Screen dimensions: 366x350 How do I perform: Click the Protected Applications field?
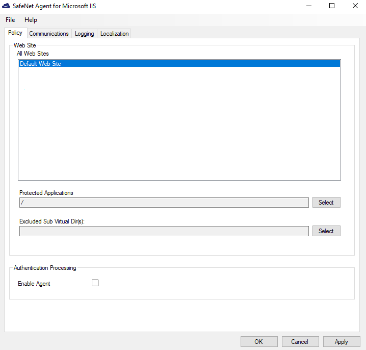pos(164,203)
